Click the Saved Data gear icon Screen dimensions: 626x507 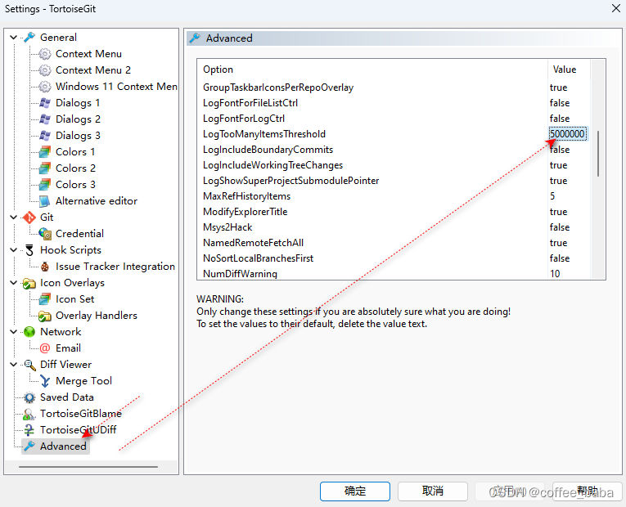(x=29, y=397)
